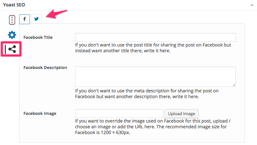Focus the Facebook Image URL field
The image size is (257, 145).
pos(119,113)
